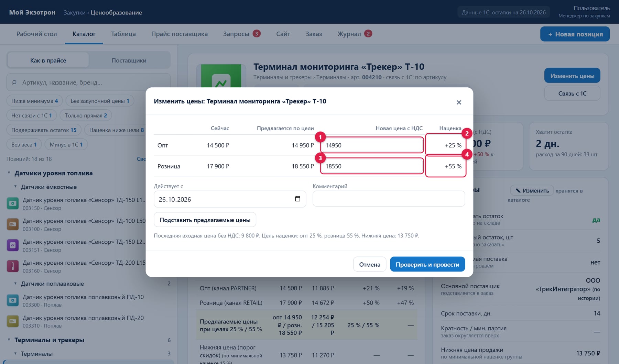Click the Связь с 1С button
This screenshot has width=619, height=364.
(572, 93)
